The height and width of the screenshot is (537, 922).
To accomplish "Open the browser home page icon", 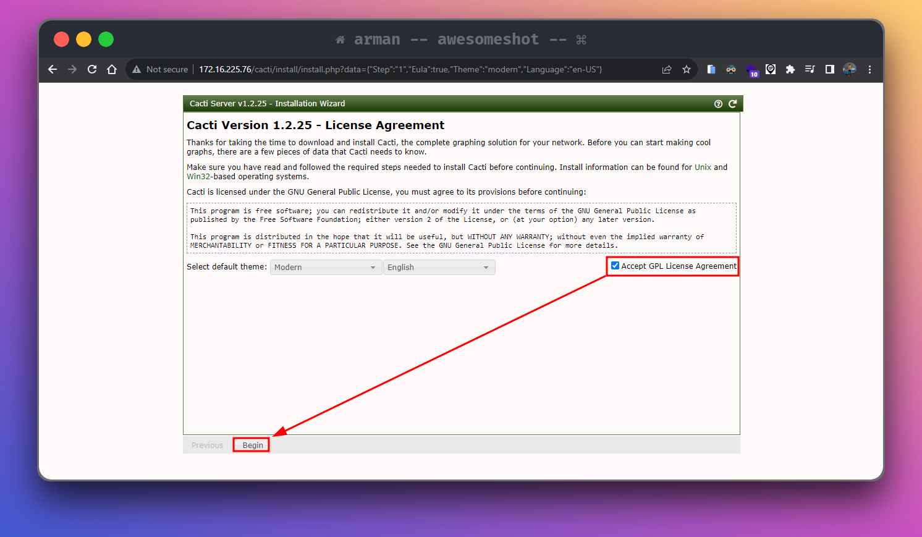I will (x=112, y=69).
